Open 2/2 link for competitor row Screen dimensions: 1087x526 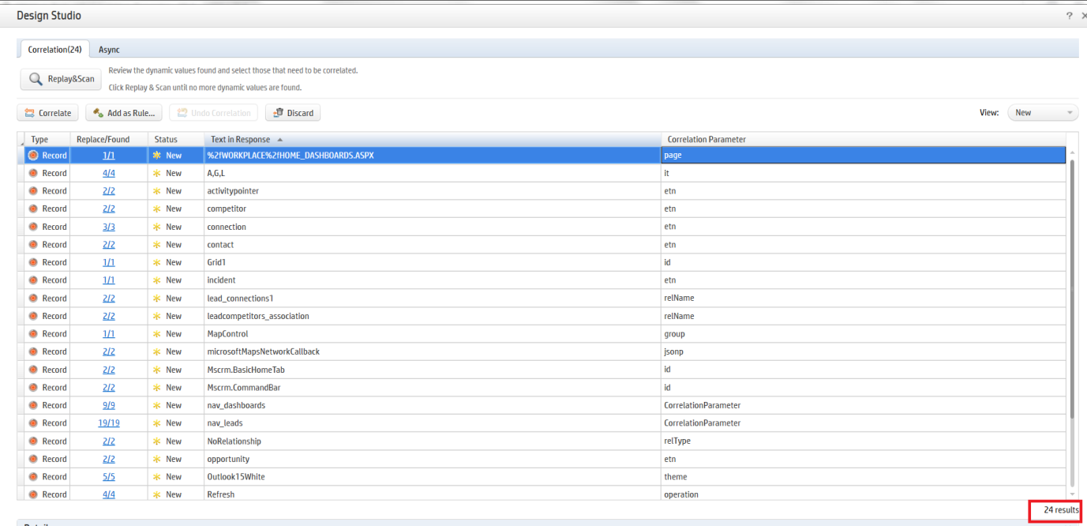click(x=109, y=209)
